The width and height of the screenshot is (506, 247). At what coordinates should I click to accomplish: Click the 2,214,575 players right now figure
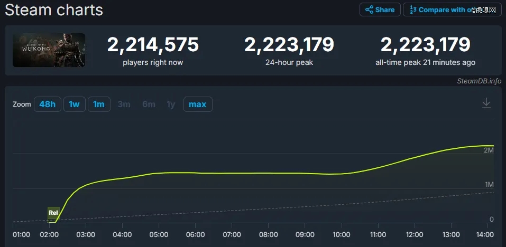tap(153, 44)
